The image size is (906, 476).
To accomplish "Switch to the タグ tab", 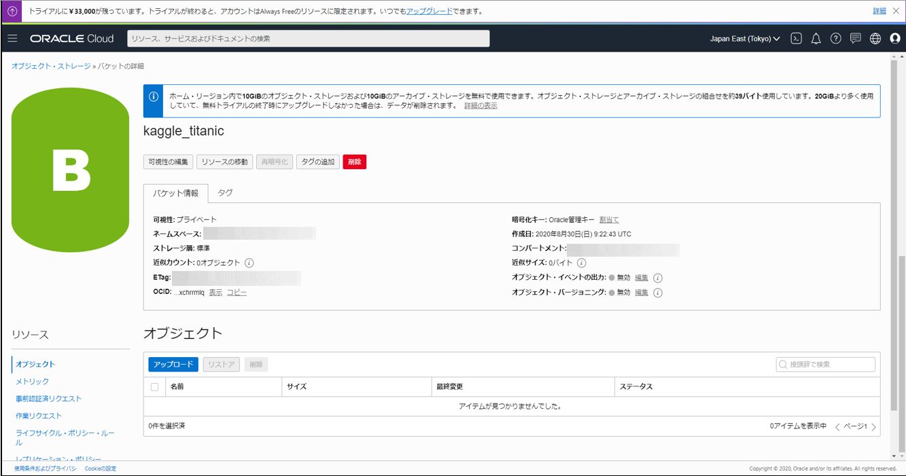I will click(x=225, y=193).
